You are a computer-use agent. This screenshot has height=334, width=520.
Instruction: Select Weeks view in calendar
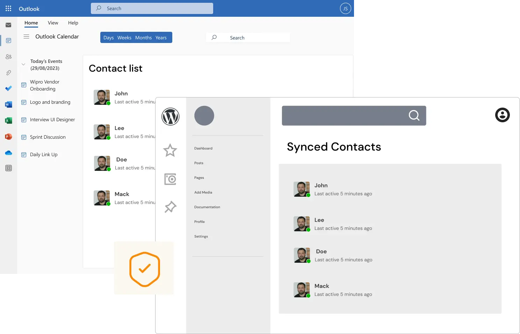pyautogui.click(x=124, y=38)
